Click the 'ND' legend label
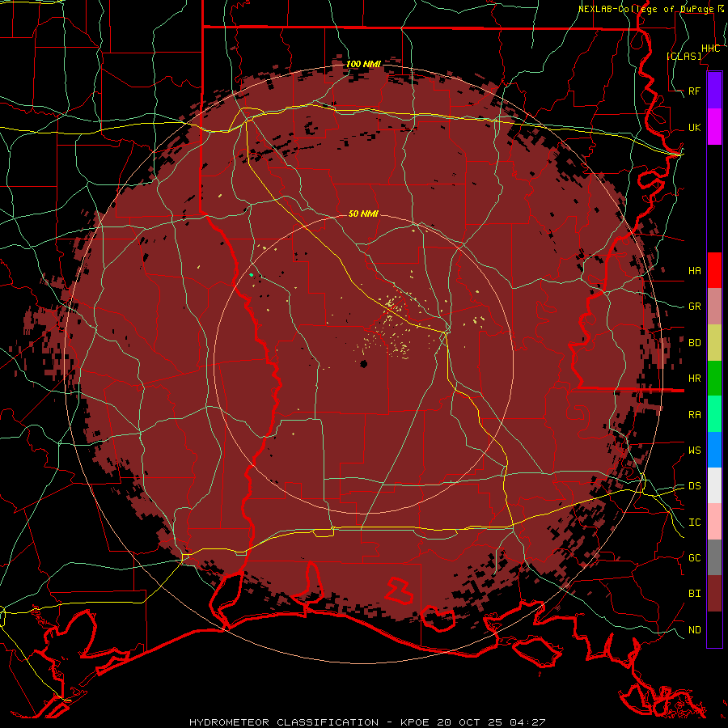 point(695,630)
